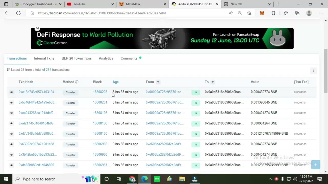The height and width of the screenshot is (184, 328).
Task: Toggle the eye icon for txn 0x5c46f4f4942e1a9eb83
Action: coord(12,102)
